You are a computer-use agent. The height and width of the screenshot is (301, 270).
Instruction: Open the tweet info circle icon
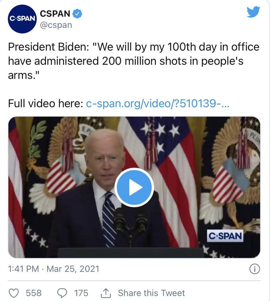pyautogui.click(x=254, y=269)
